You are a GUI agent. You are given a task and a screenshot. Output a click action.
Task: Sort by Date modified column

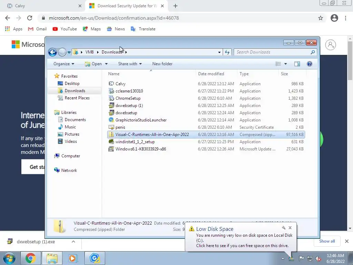tap(211, 74)
